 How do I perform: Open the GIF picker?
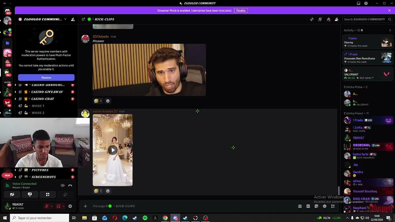tap(308, 206)
